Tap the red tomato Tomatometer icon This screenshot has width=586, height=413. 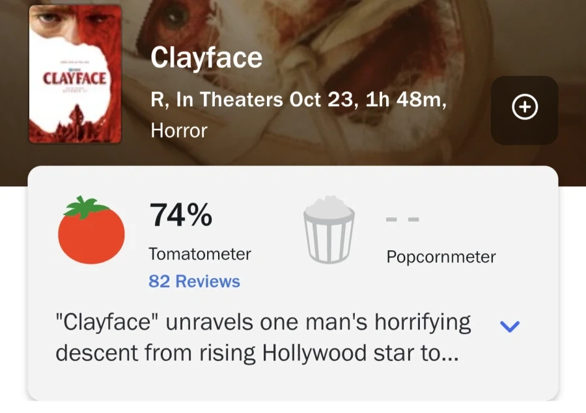(91, 230)
